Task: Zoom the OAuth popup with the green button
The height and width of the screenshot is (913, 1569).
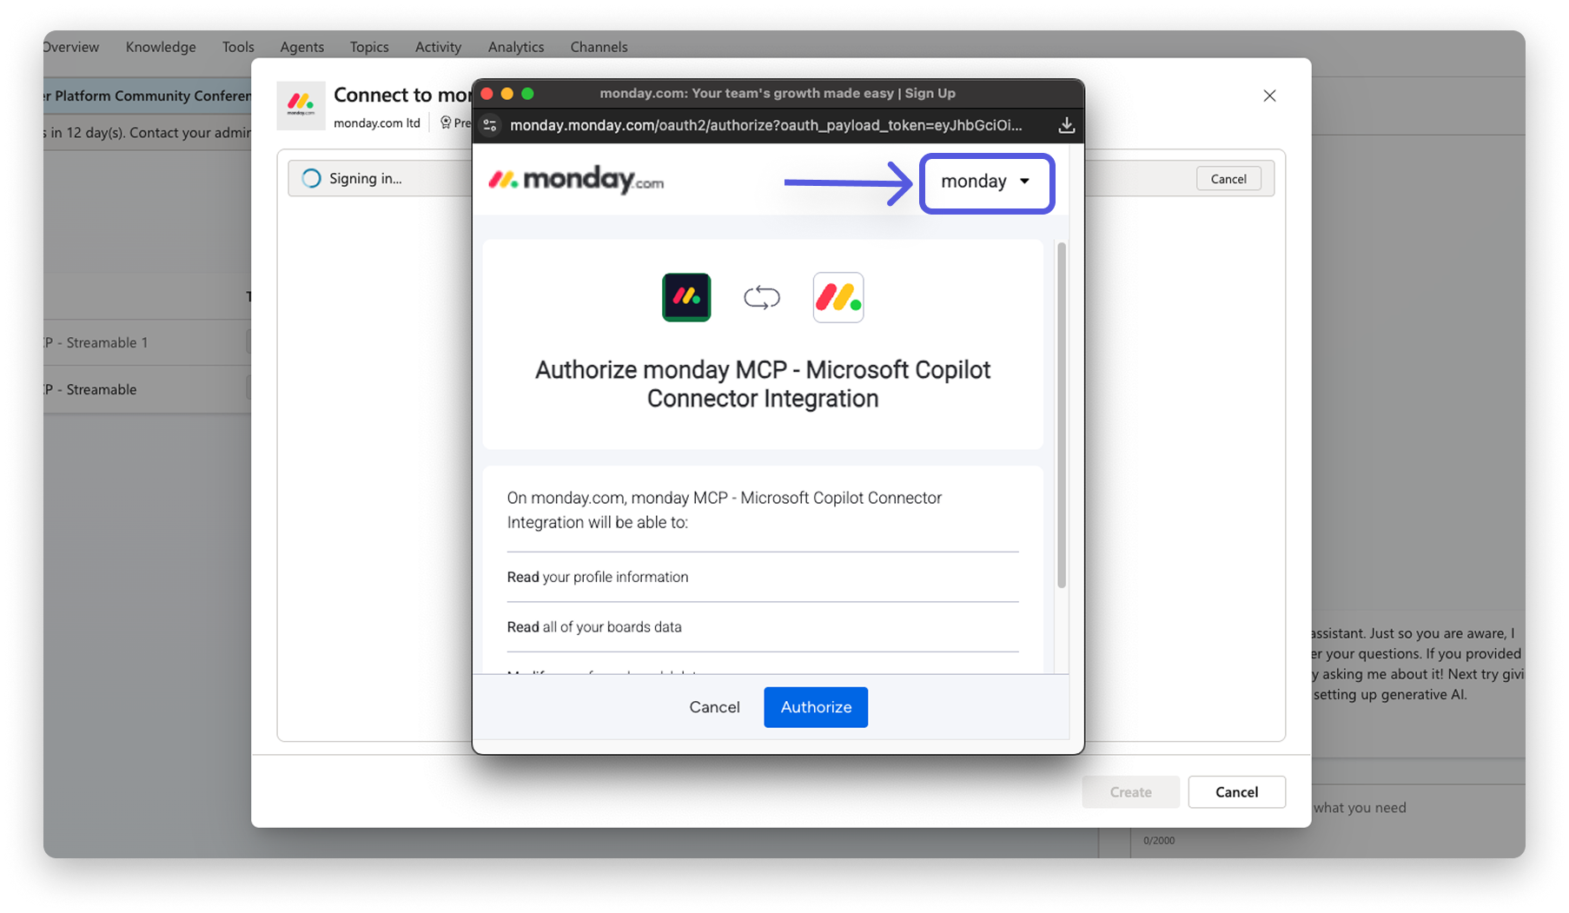Action: [527, 94]
